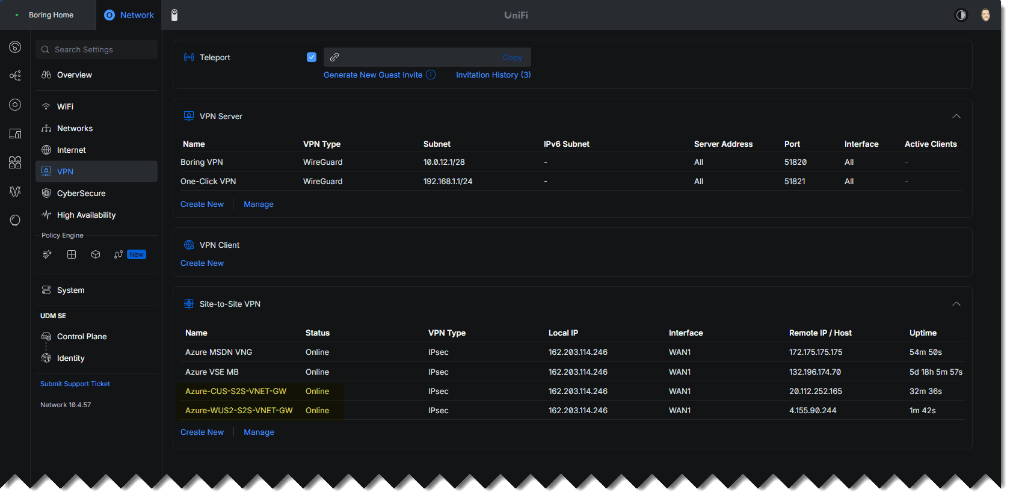This screenshot has width=1010, height=498.
Task: Open the WiFi settings page
Action: click(96, 106)
